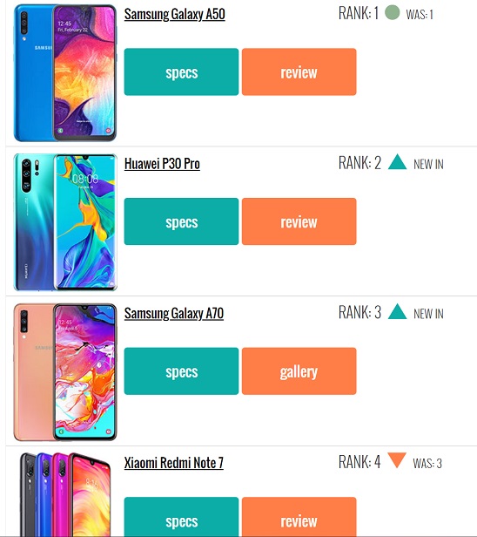The image size is (477, 537).
Task: Click the orange down-triangle beside Redmi Note 7 rank
Action: pos(397,460)
